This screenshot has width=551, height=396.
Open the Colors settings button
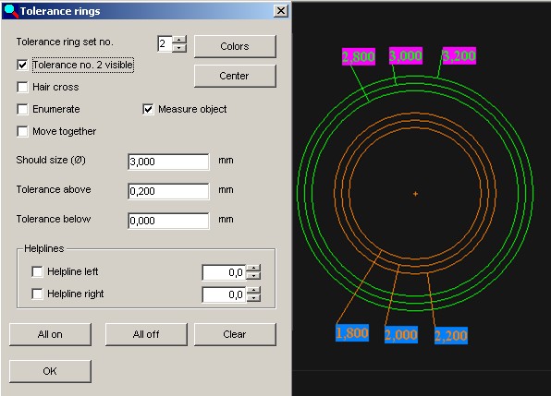(x=235, y=46)
